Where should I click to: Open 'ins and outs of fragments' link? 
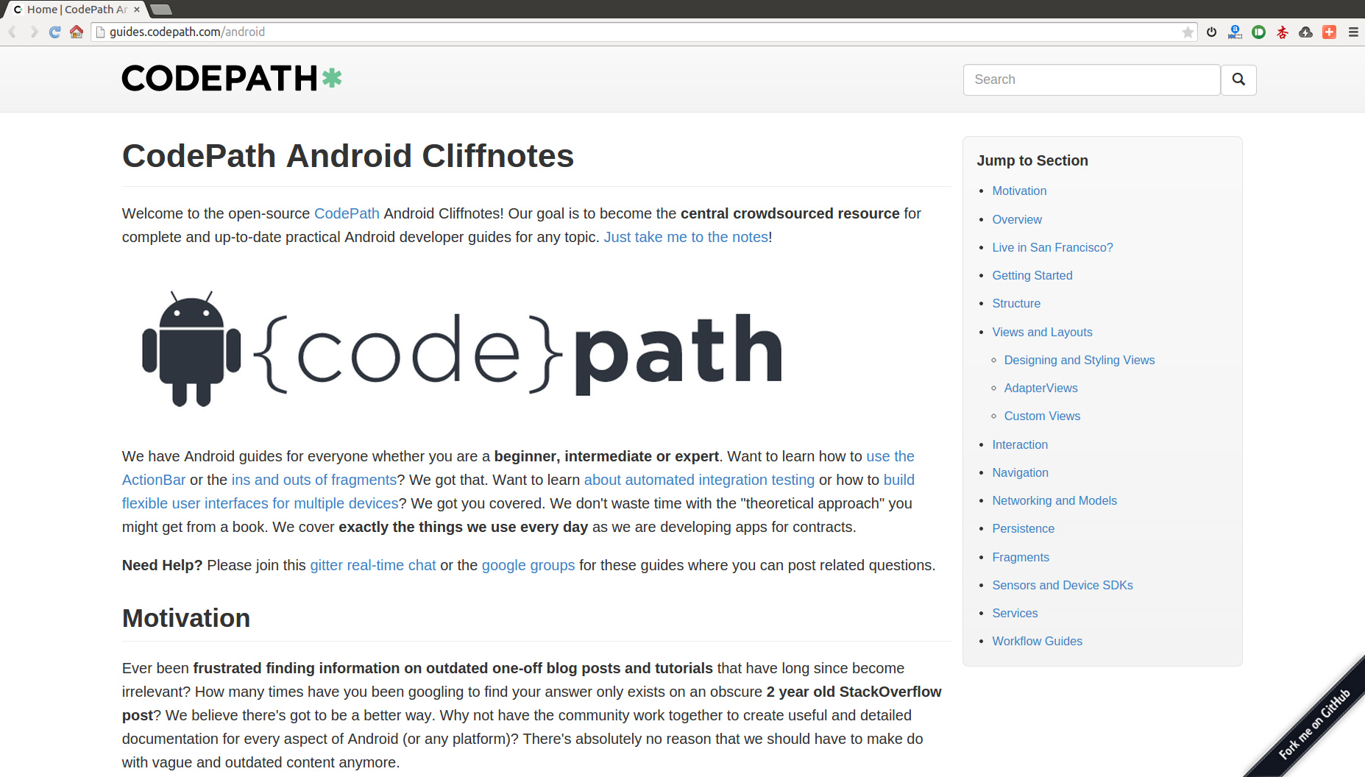314,480
